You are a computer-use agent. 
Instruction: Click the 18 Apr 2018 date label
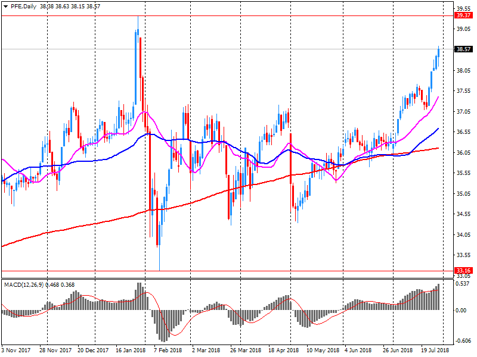tap(284, 350)
